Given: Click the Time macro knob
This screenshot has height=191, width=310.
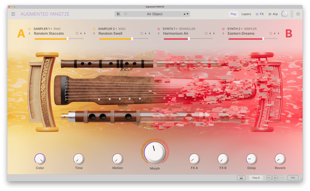Looking at the screenshot, I should point(79,159).
